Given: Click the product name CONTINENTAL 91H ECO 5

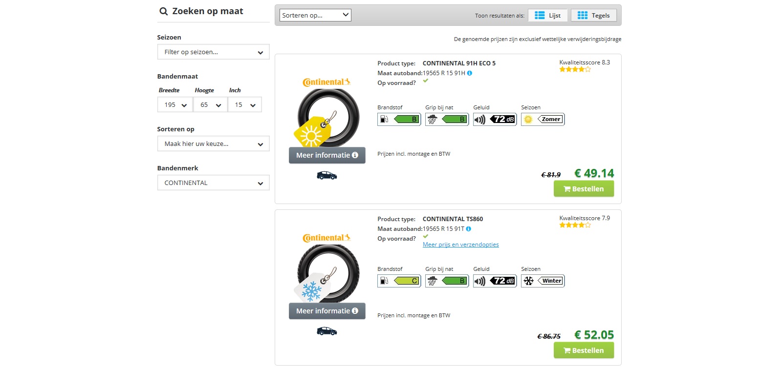Looking at the screenshot, I should (x=459, y=63).
